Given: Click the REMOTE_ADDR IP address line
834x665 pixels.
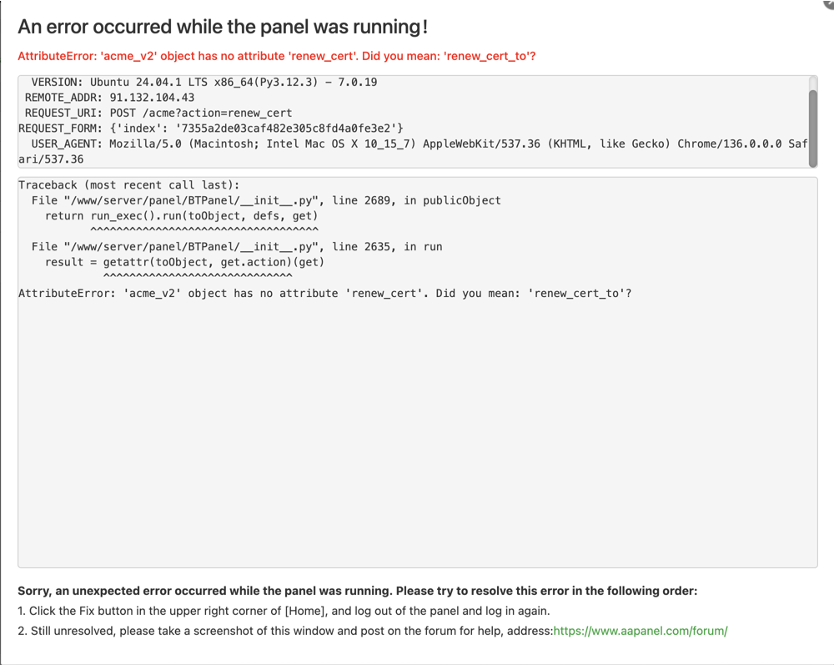Looking at the screenshot, I should tap(109, 98).
